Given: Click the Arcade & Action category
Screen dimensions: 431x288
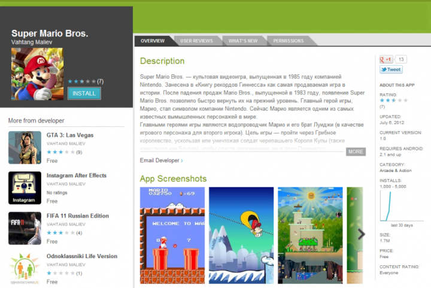Looking at the screenshot, I should (396, 171).
